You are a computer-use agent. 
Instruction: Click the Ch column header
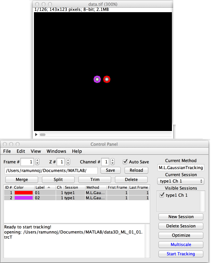pyautogui.click(x=60, y=187)
